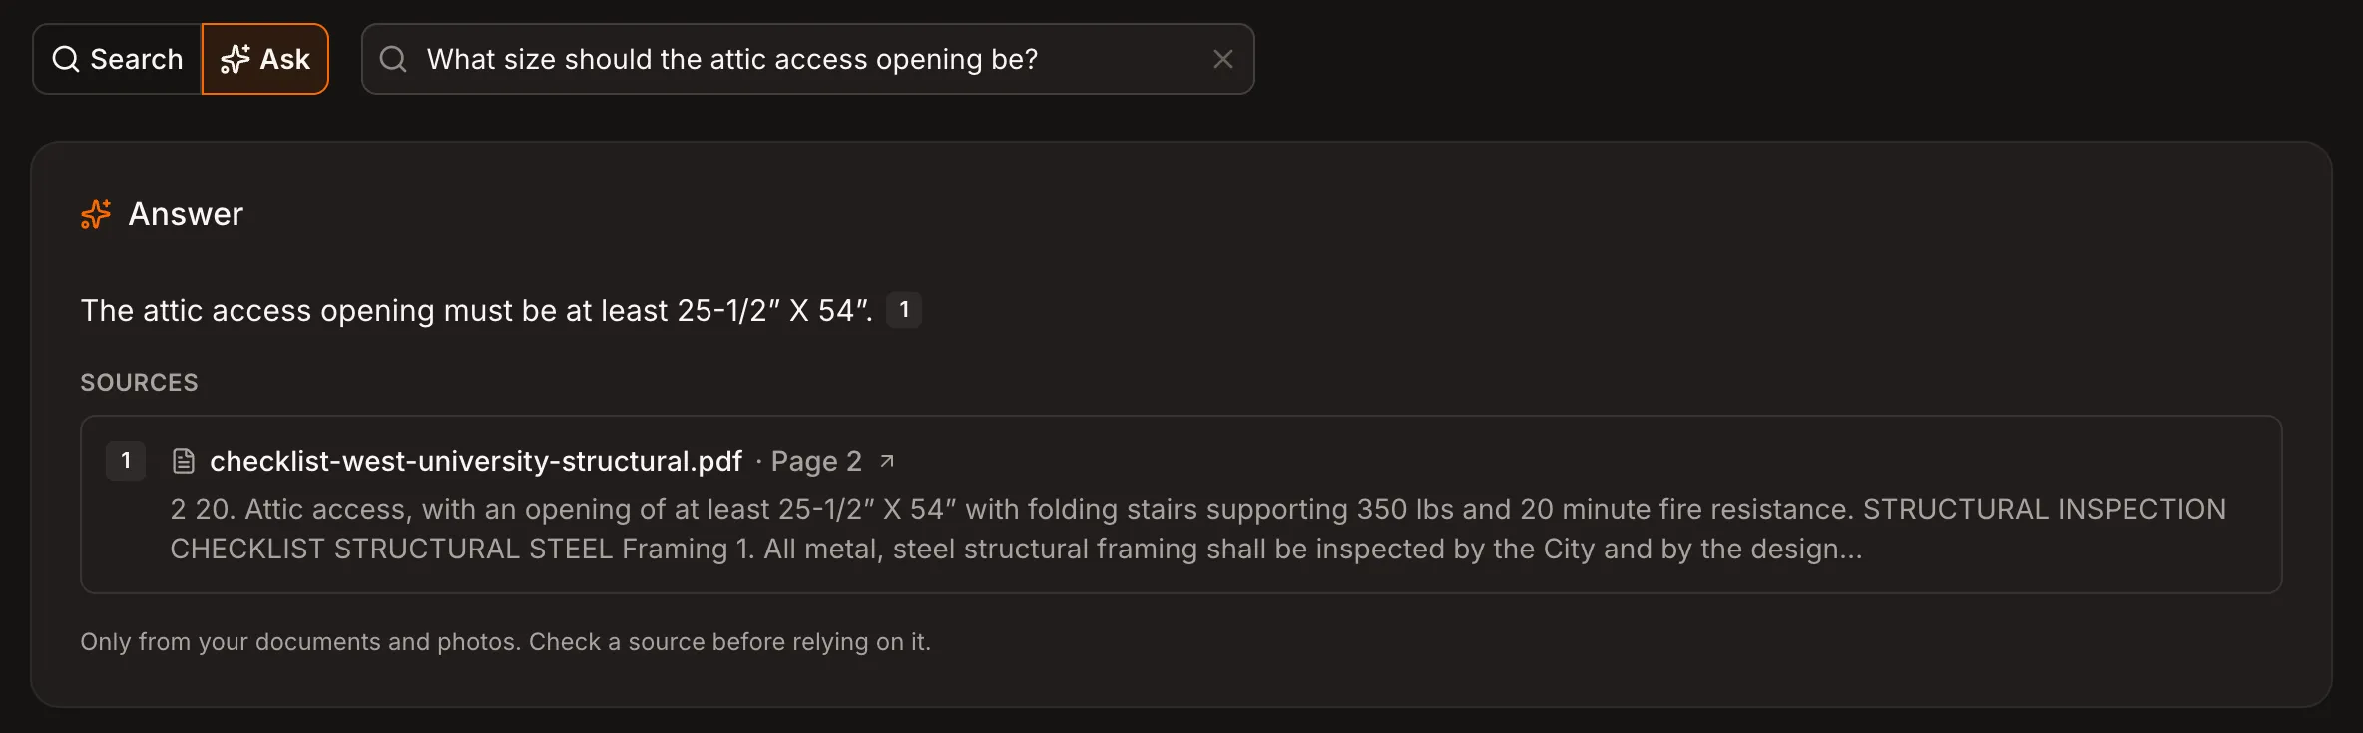Switch to Search mode tab
This screenshot has width=2363, height=733.
point(118,59)
